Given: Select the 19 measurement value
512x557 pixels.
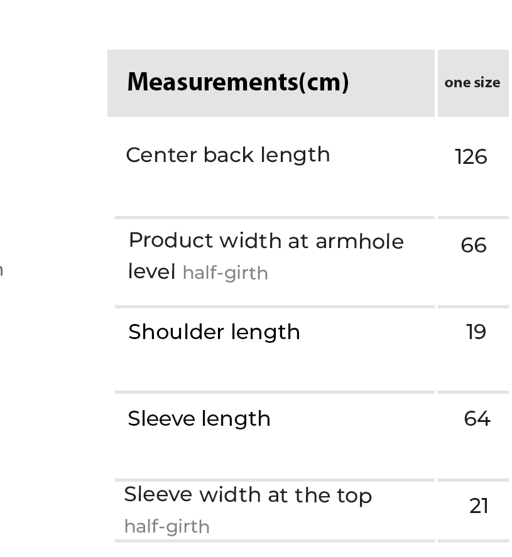Looking at the screenshot, I should coord(476,332).
